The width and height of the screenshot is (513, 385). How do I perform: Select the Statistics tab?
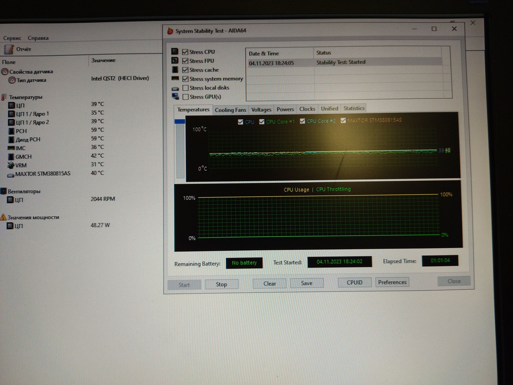point(354,108)
